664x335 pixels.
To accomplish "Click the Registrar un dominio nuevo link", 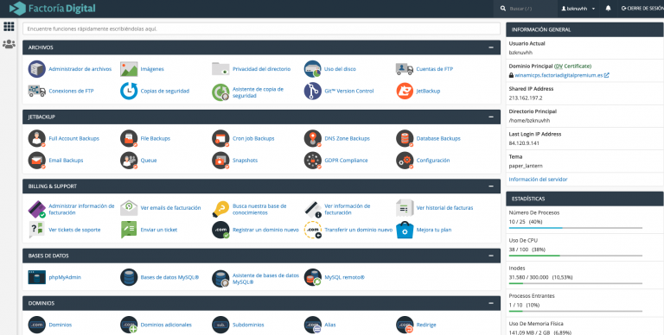I will 265,230.
